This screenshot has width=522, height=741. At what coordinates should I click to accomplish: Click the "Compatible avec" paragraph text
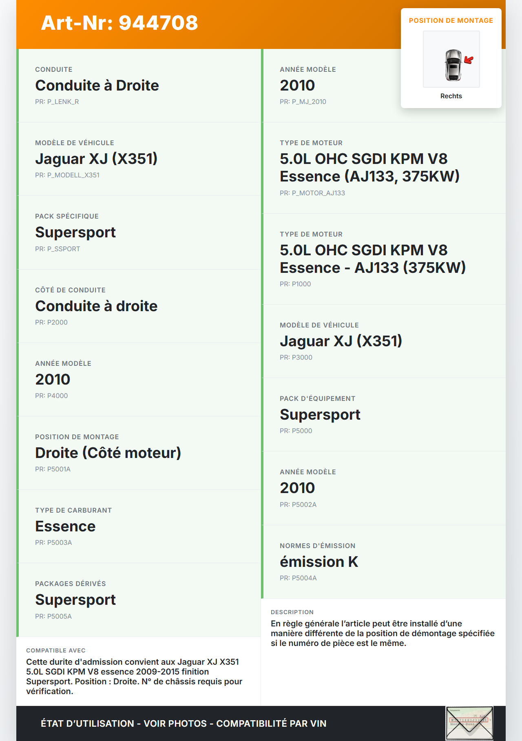(x=134, y=677)
